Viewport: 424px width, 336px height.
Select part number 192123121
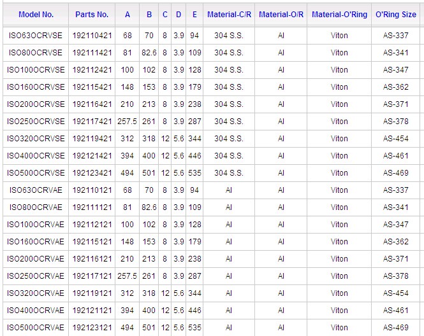(92, 328)
